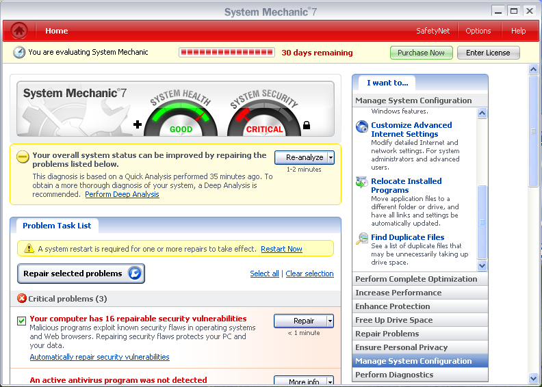
Task: Click the Enter License button
Action: [x=488, y=53]
